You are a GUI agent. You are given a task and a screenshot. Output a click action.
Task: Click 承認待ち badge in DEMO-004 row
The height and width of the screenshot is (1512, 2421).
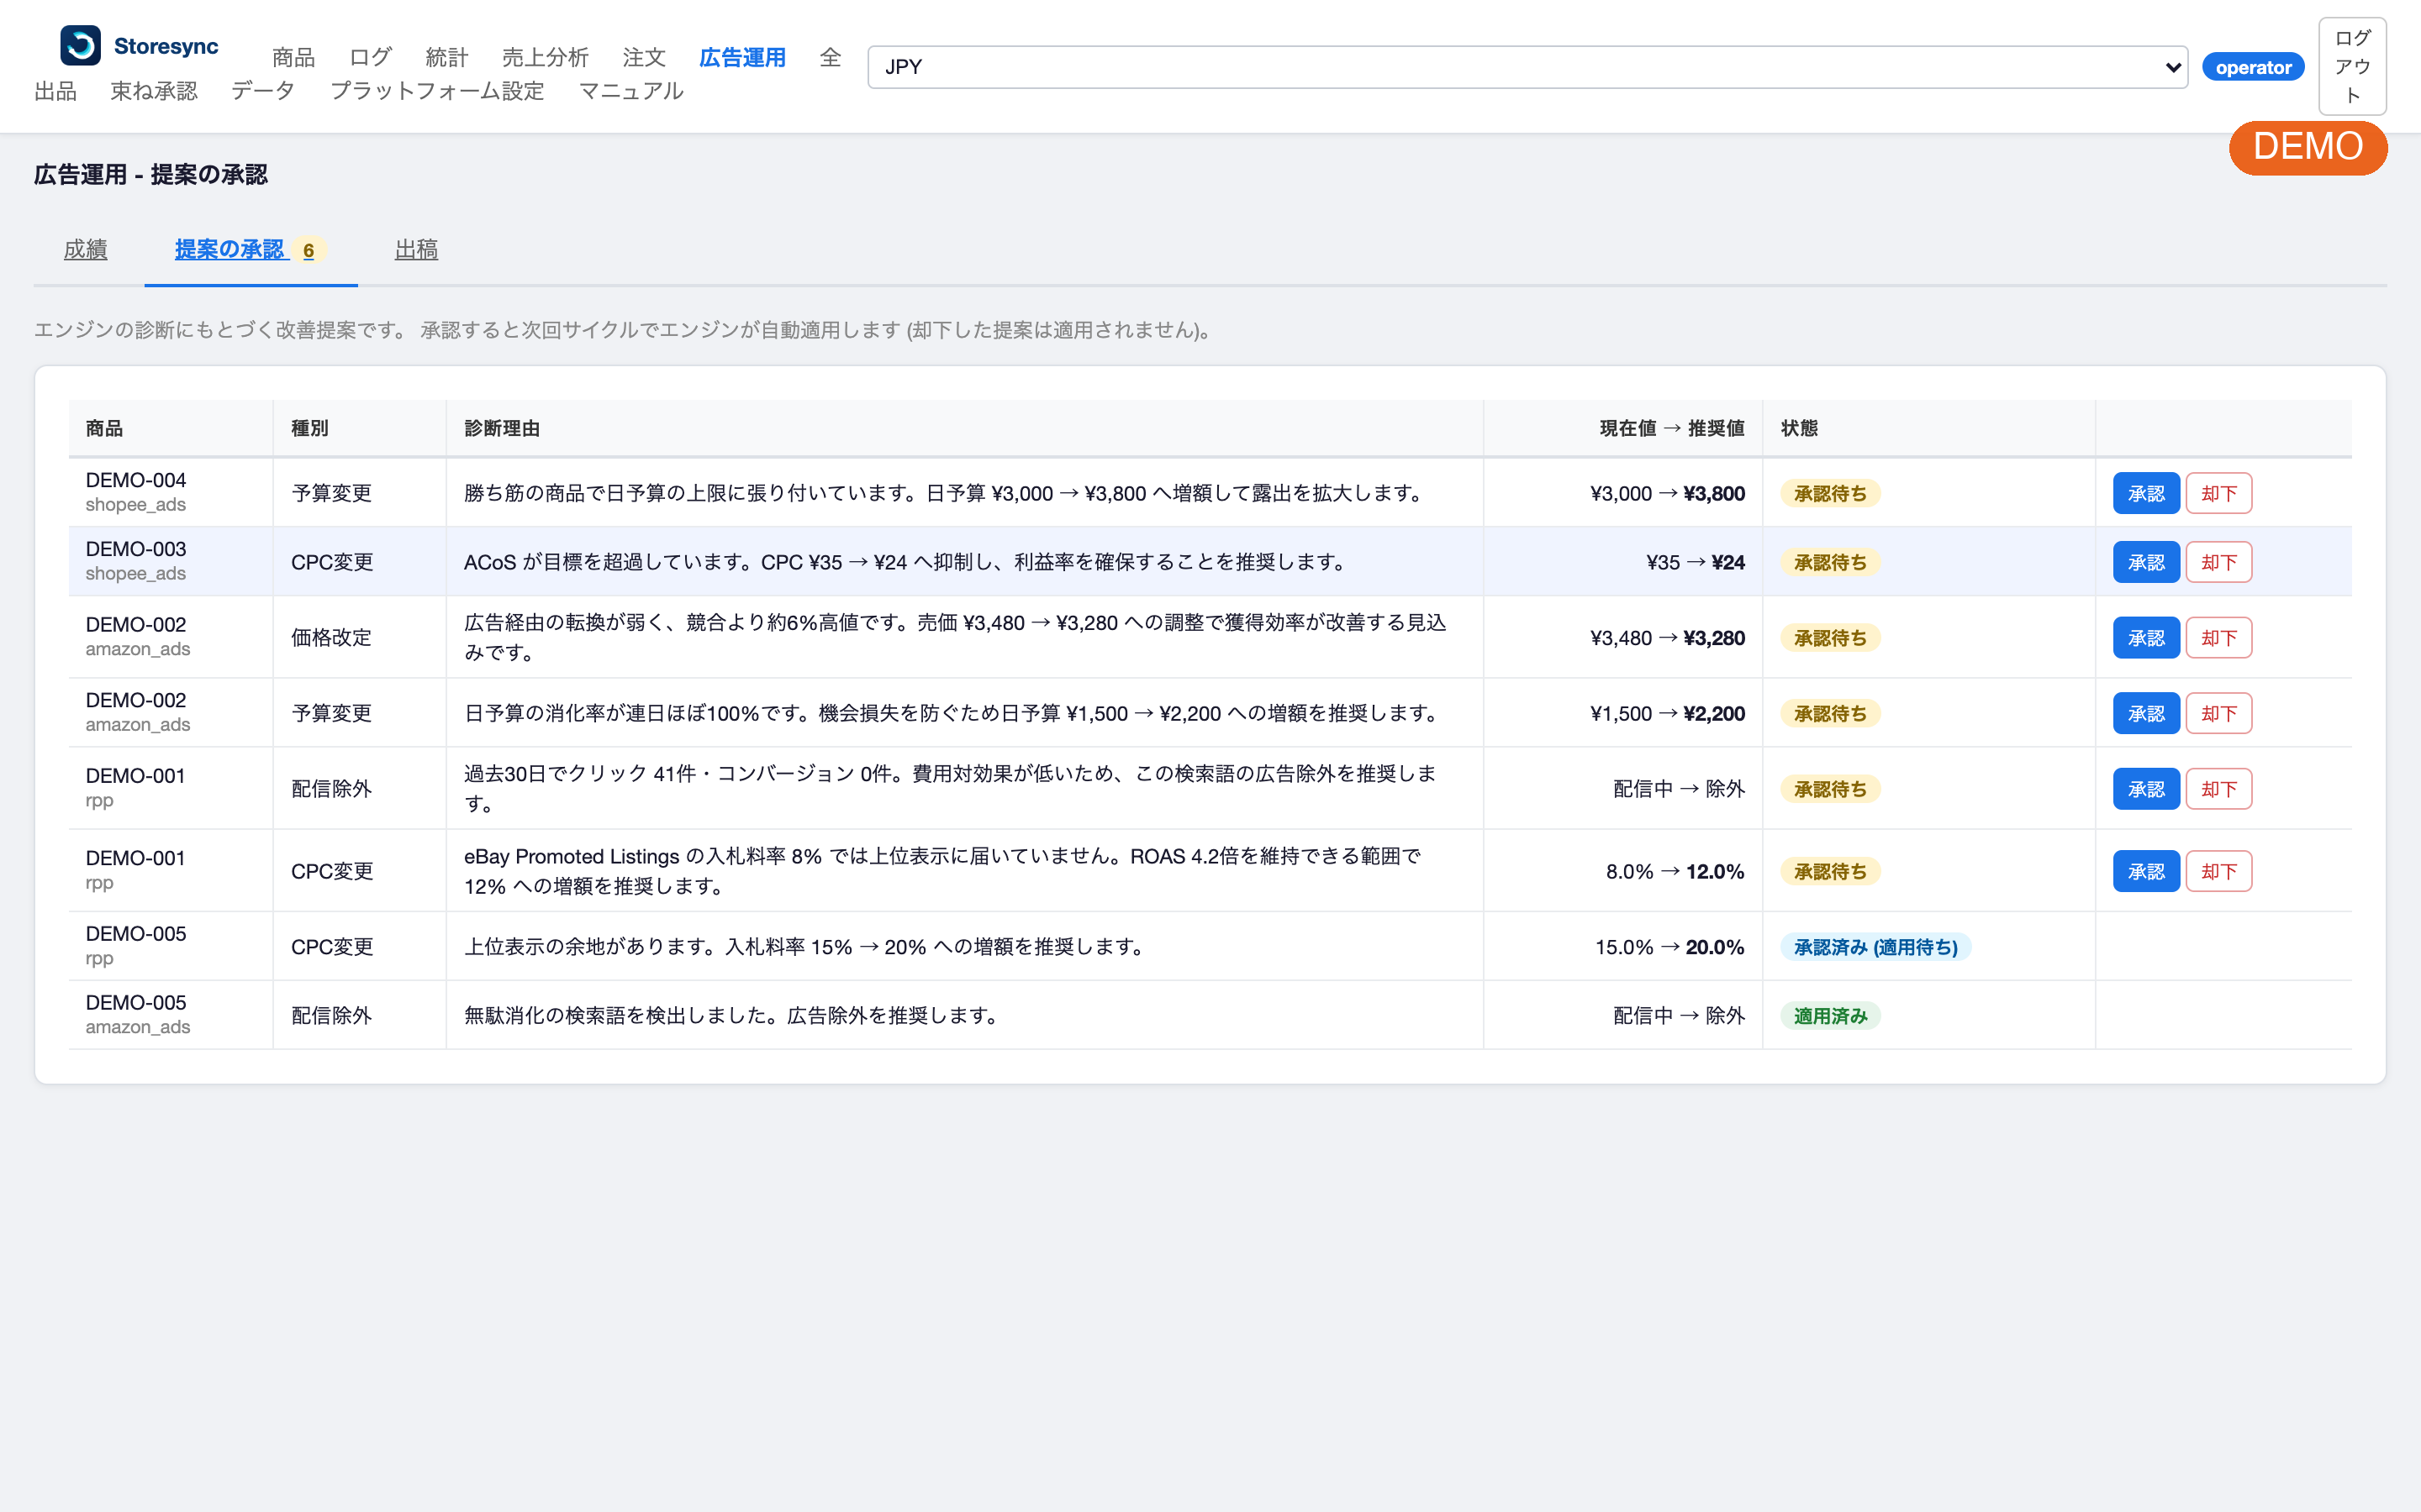(x=1830, y=493)
